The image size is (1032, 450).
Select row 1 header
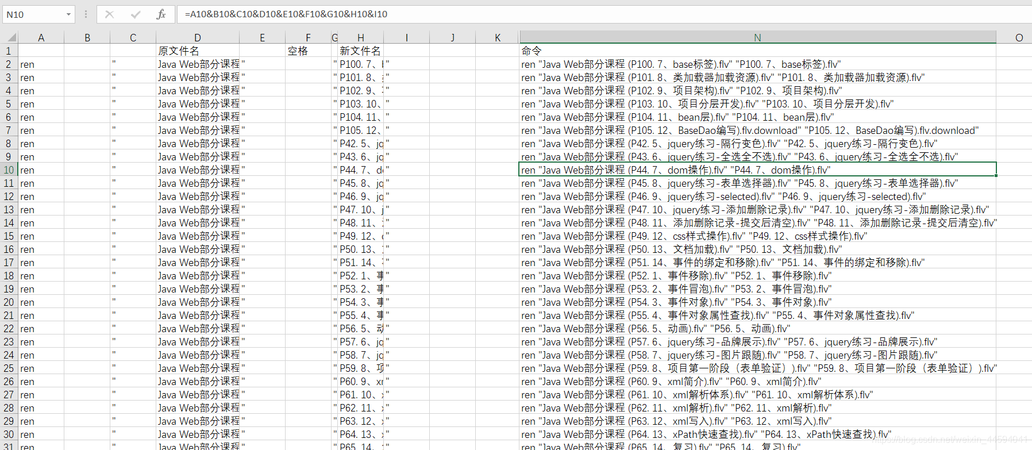(9, 51)
